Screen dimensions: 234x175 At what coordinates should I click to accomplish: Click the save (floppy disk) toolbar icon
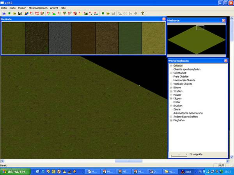click(19, 13)
